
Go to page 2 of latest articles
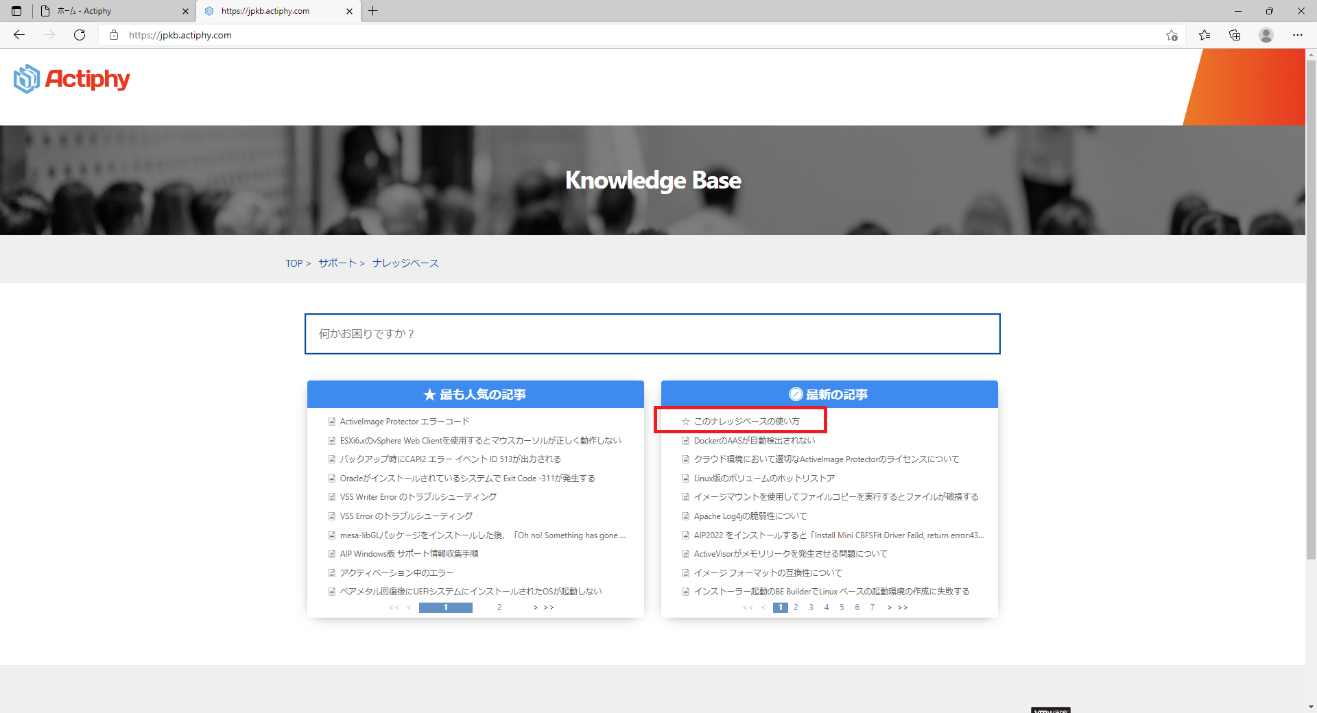click(796, 607)
